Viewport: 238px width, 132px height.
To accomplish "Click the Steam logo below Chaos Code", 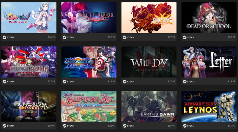I will tap(64, 82).
